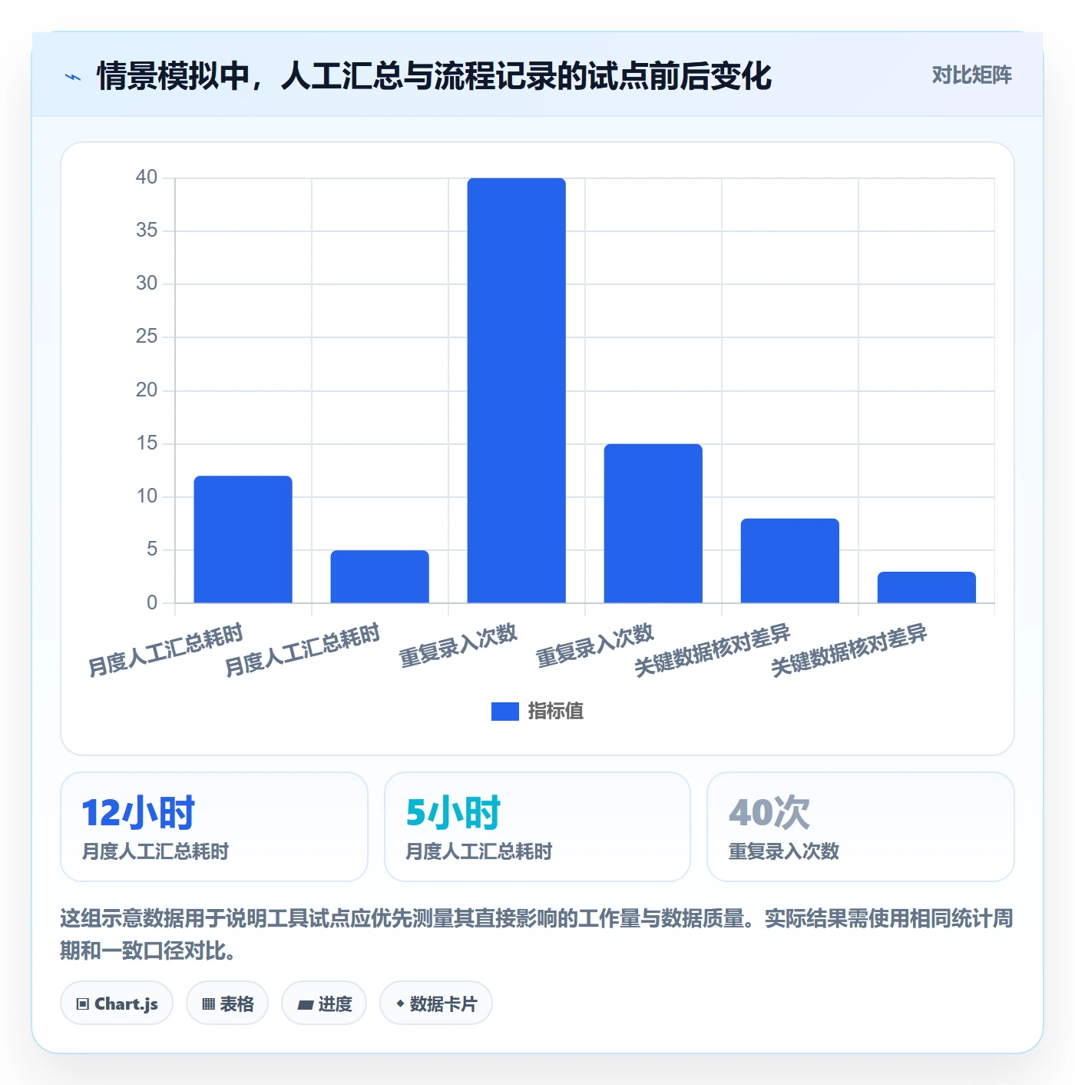Click the second bar with value 5
This screenshot has height=1085, width=1075.
point(380,576)
